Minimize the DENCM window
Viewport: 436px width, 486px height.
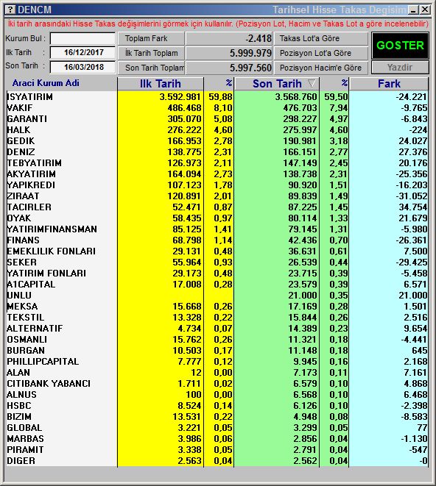click(413, 10)
